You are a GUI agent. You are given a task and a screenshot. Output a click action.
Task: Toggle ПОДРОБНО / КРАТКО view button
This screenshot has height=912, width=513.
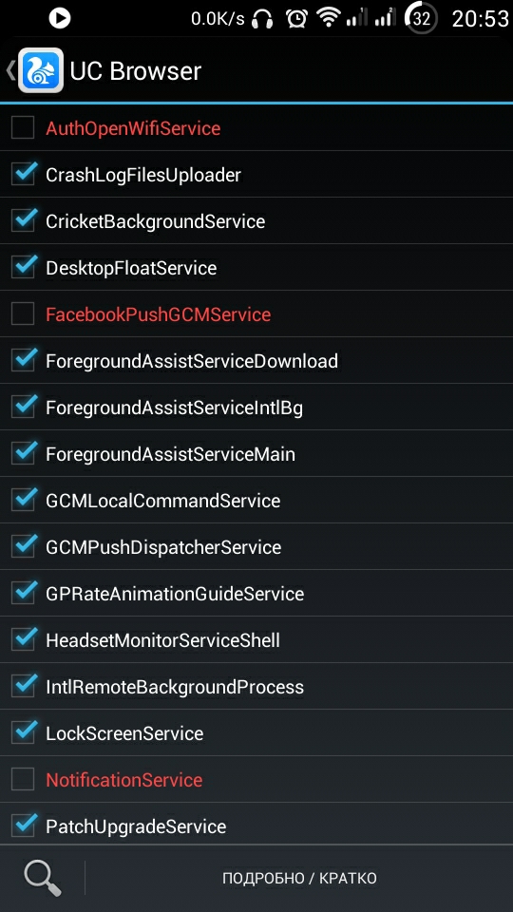click(x=299, y=878)
